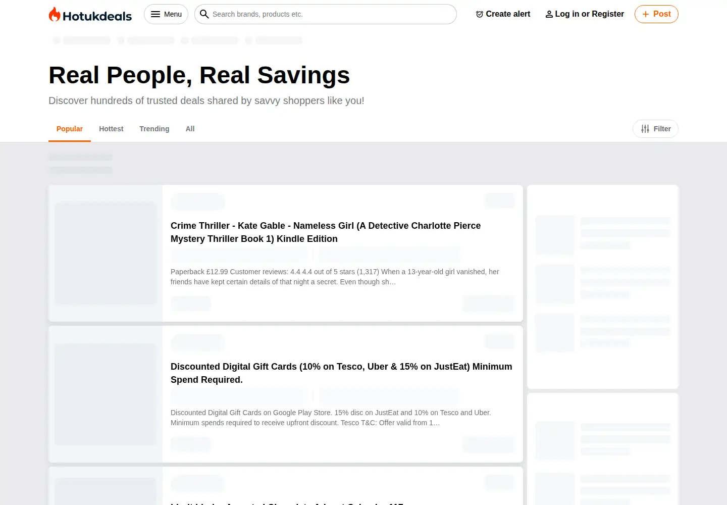Click the Nameless Girl deal description text
The height and width of the screenshot is (505, 727).
click(335, 277)
